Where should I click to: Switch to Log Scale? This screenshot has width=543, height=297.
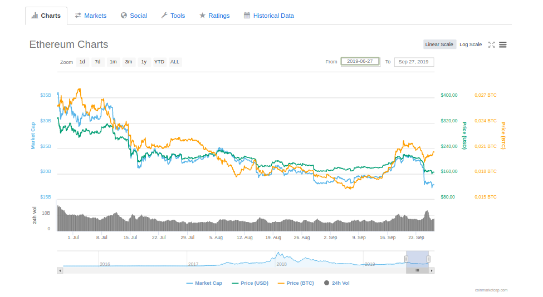pos(471,44)
